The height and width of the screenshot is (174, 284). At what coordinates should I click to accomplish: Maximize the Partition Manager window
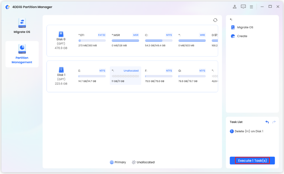(x=270, y=7)
